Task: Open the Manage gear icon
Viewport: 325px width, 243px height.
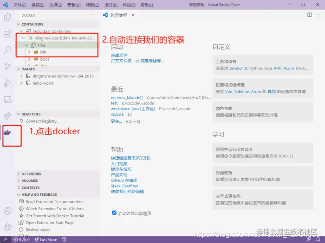Action: 8,227
